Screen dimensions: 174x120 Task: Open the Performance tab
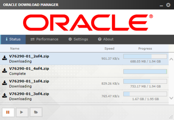tap(45, 39)
